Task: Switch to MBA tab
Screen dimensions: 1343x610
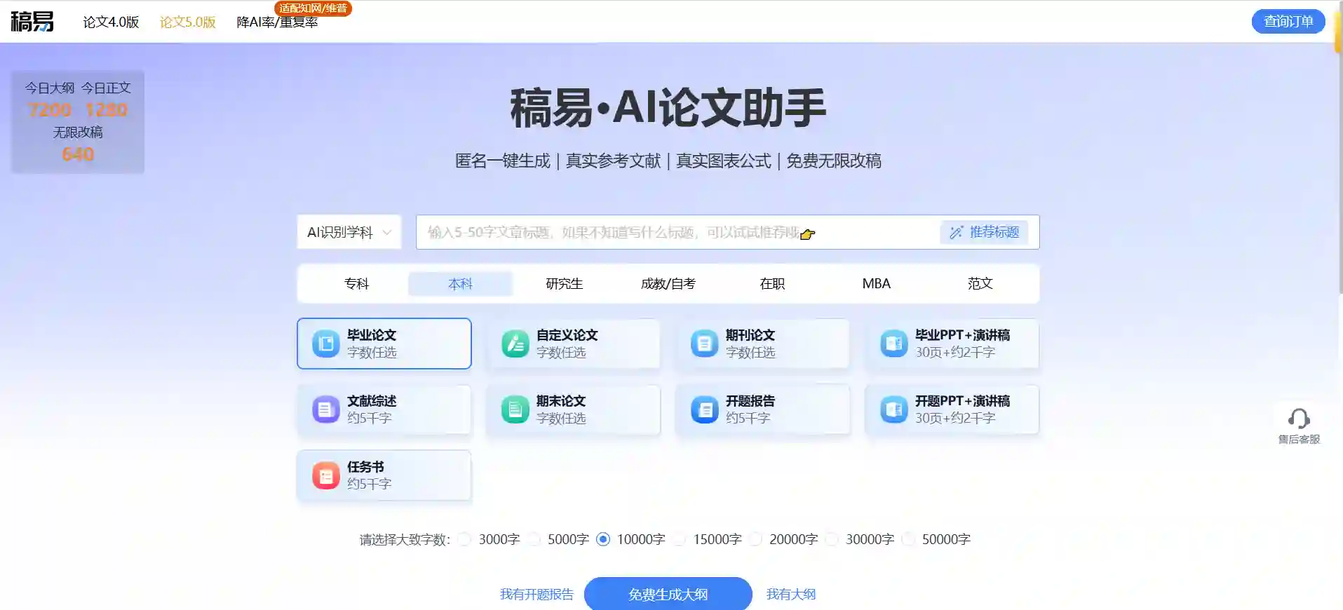Action: tap(876, 284)
